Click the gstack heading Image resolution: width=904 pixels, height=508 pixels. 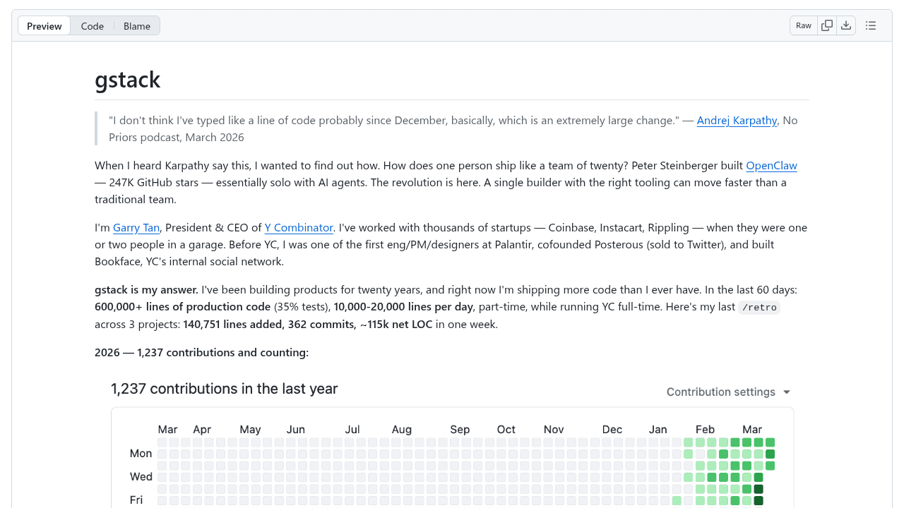[128, 80]
